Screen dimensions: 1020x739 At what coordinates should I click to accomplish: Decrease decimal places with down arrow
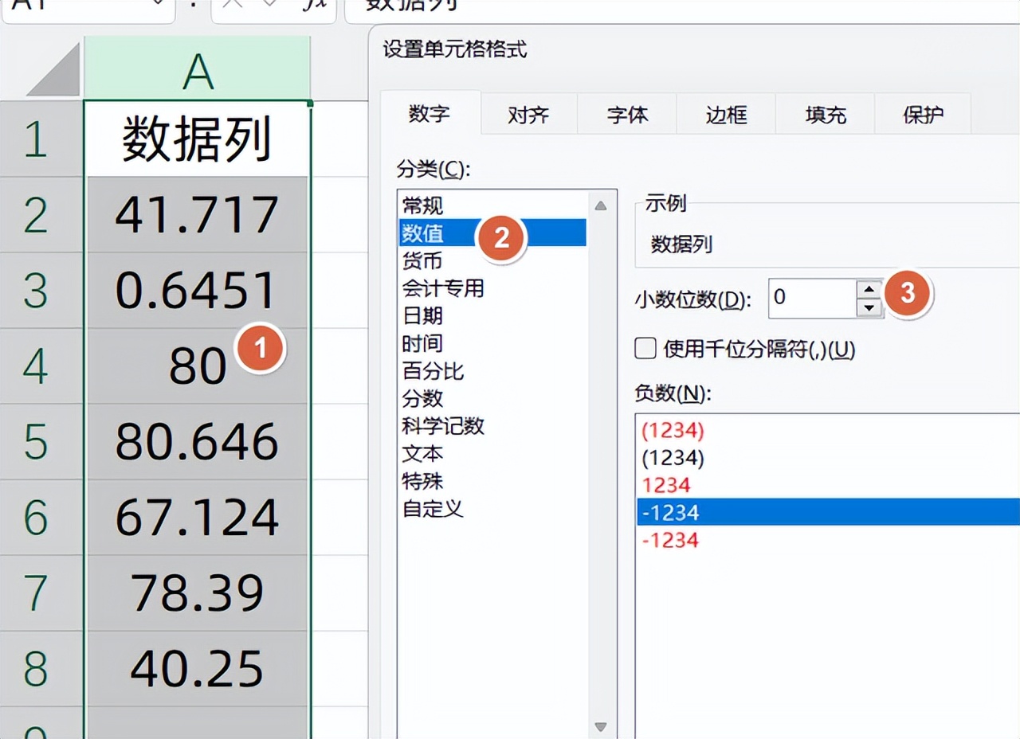pos(869,308)
